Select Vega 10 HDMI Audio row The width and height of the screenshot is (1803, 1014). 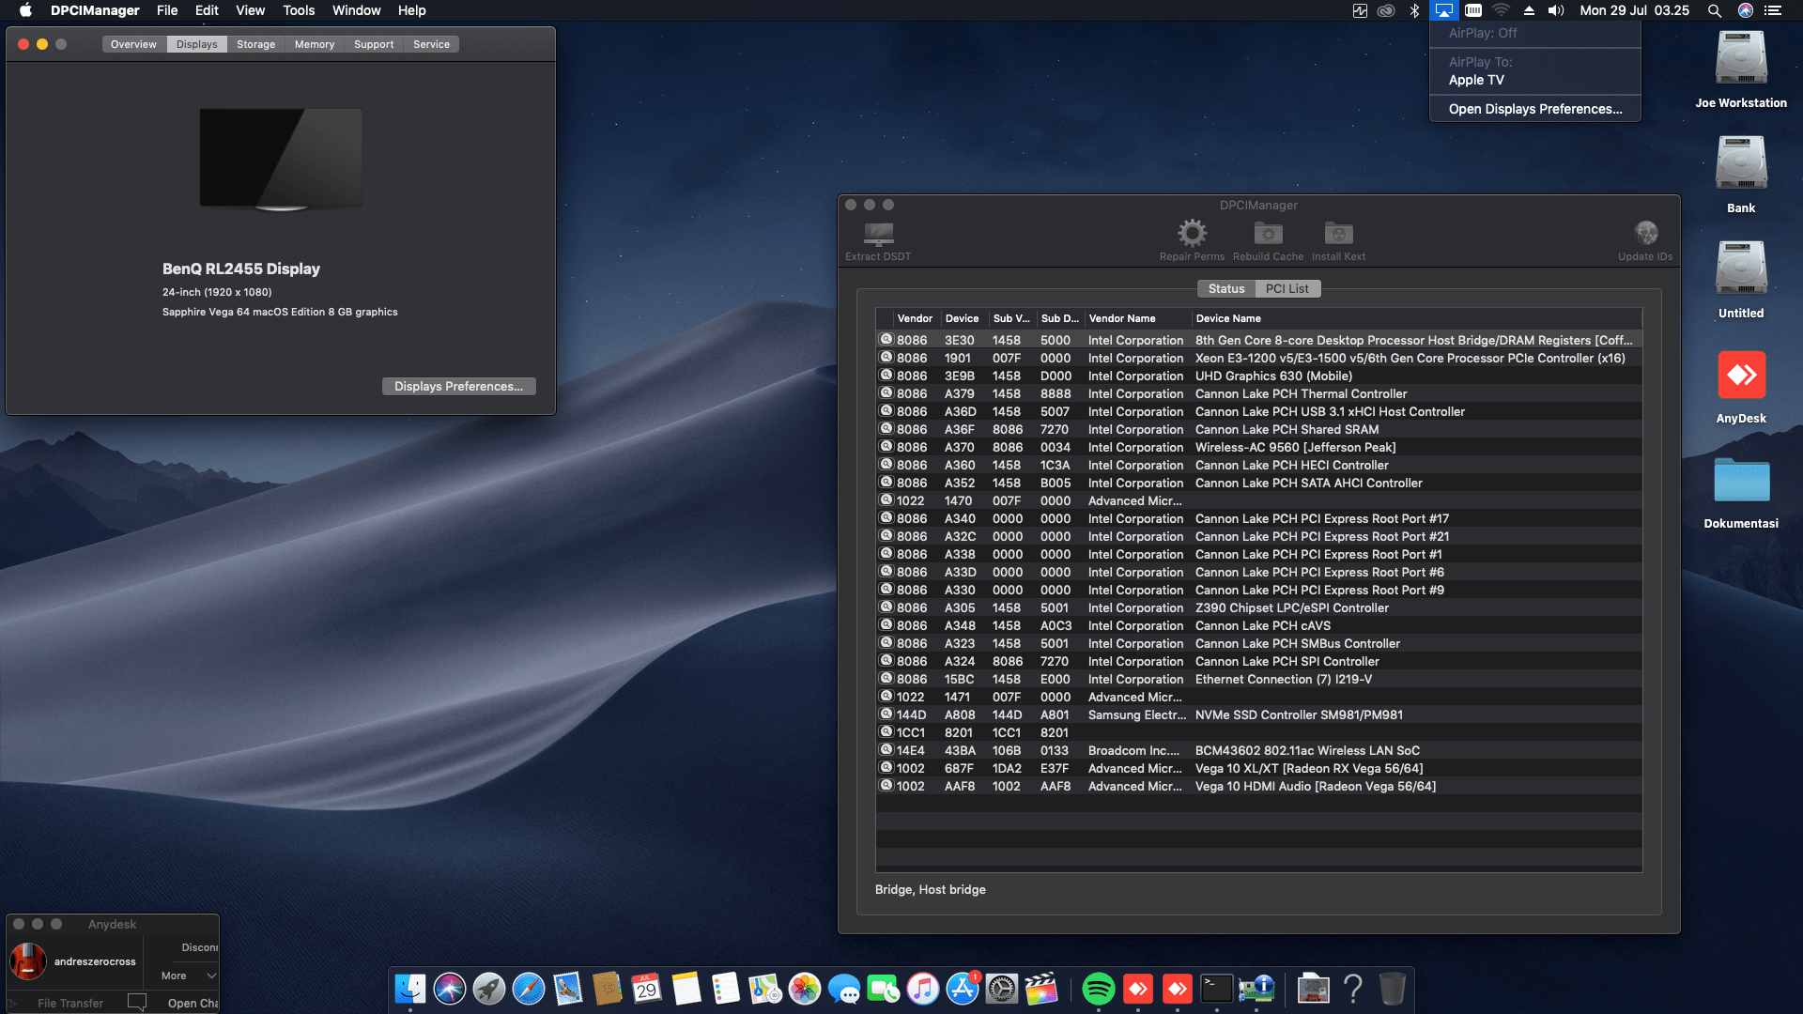point(1259,786)
